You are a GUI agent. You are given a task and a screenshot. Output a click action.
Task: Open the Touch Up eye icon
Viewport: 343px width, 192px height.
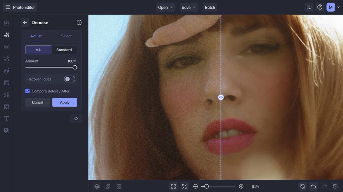(x=7, y=47)
